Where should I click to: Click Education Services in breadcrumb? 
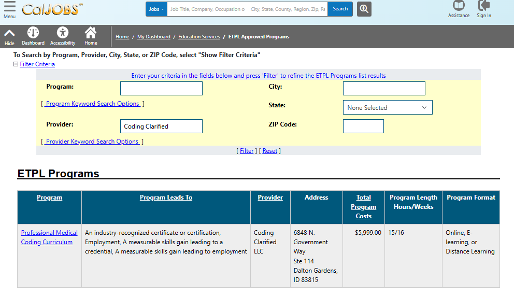click(x=199, y=37)
